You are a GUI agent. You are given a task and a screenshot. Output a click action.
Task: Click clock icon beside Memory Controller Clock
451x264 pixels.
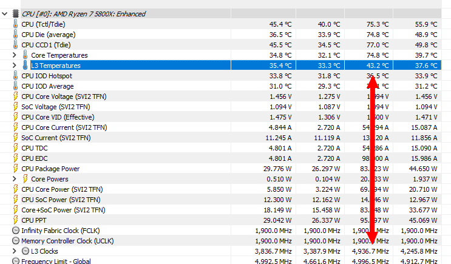pyautogui.click(x=16, y=241)
